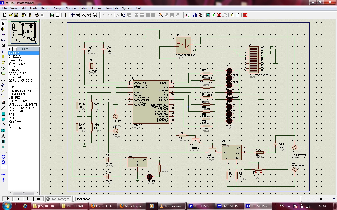The width and height of the screenshot is (337, 210).
Task: Click the ARES netlist transfer icon
Action: pos(245,15)
